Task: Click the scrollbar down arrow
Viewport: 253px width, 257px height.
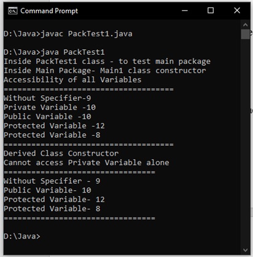Action: coord(245,250)
